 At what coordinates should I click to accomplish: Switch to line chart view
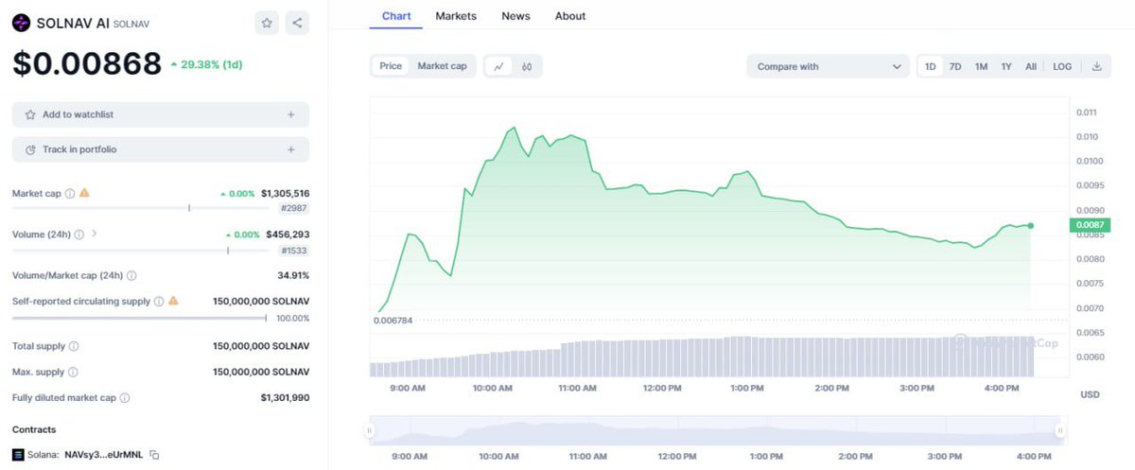click(498, 66)
